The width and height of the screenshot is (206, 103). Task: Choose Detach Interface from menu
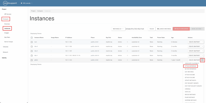190,69
